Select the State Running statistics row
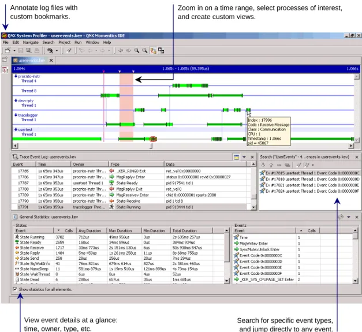The width and height of the screenshot is (362, 332). click(119, 237)
